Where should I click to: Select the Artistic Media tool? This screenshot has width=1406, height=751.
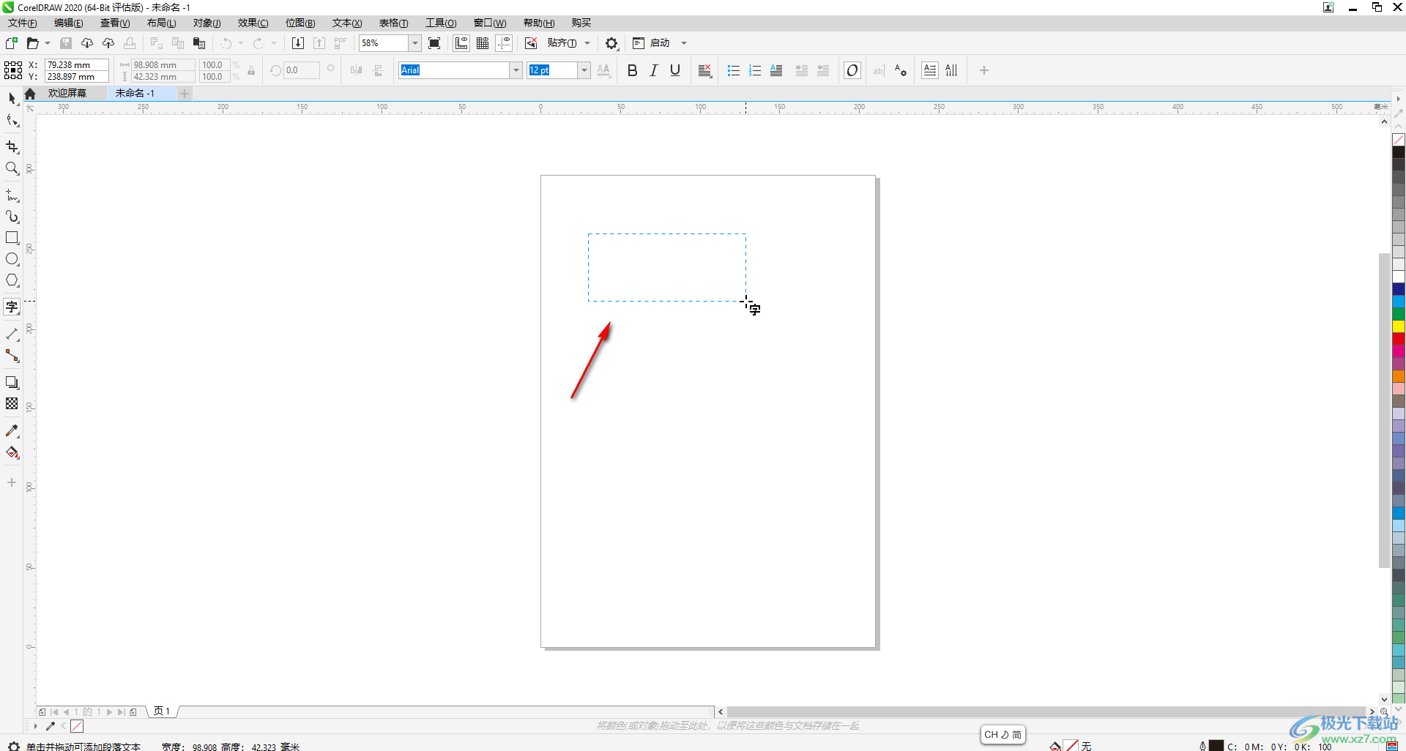click(x=12, y=217)
